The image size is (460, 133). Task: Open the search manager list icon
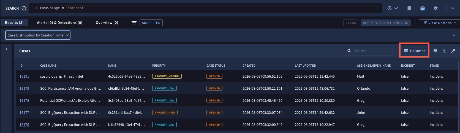(x=409, y=8)
